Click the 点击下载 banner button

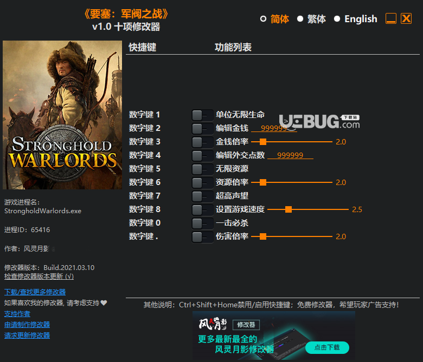coord(327,347)
